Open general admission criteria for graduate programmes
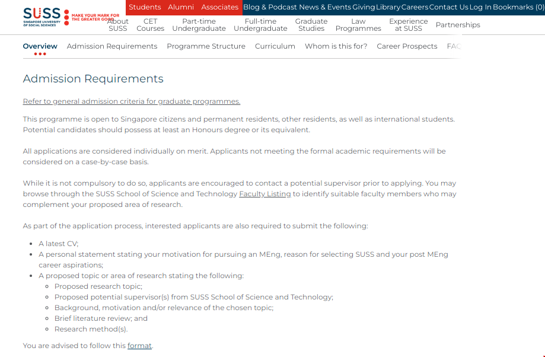 131,101
